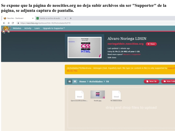Open the Learn menu item
This screenshot has width=175, height=131.
(37, 28)
